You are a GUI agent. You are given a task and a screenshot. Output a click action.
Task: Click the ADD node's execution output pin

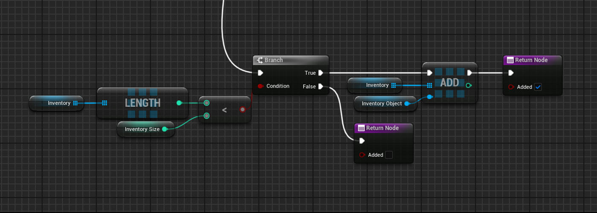click(x=469, y=73)
